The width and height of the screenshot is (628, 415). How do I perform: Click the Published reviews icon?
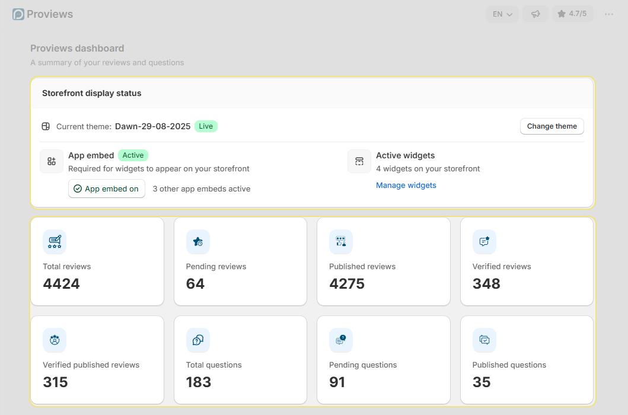[341, 241]
